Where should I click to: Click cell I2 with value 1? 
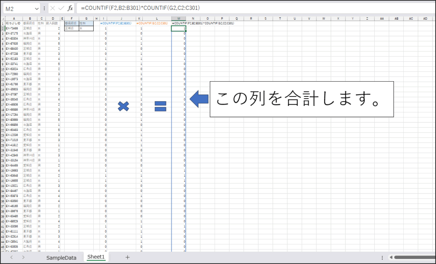(x=103, y=28)
